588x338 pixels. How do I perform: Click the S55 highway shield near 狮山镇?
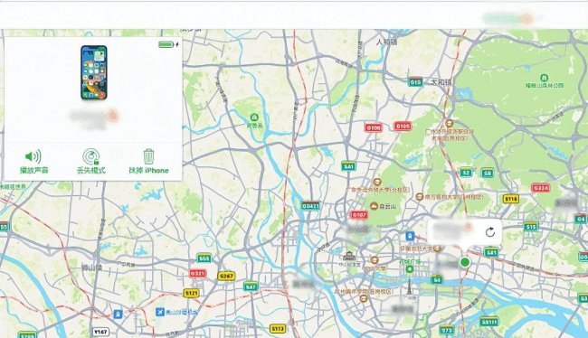click(204, 258)
